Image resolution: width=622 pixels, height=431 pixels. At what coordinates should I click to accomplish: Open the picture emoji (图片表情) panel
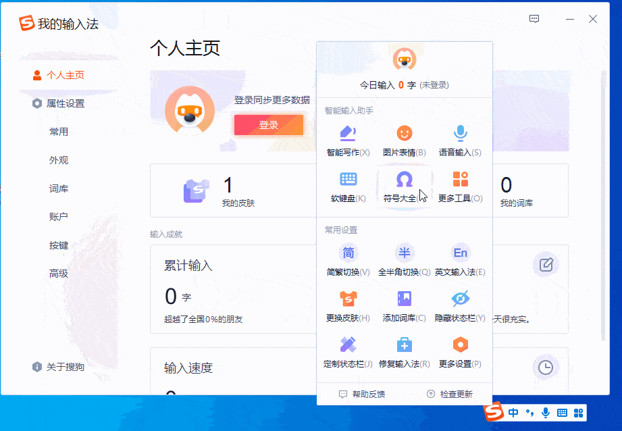[405, 141]
